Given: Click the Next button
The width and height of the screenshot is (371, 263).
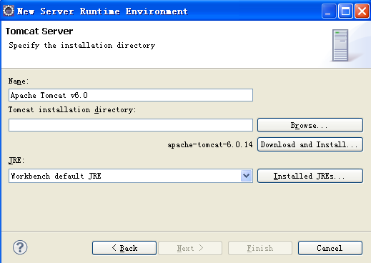Looking at the screenshot, I should coord(190,248).
